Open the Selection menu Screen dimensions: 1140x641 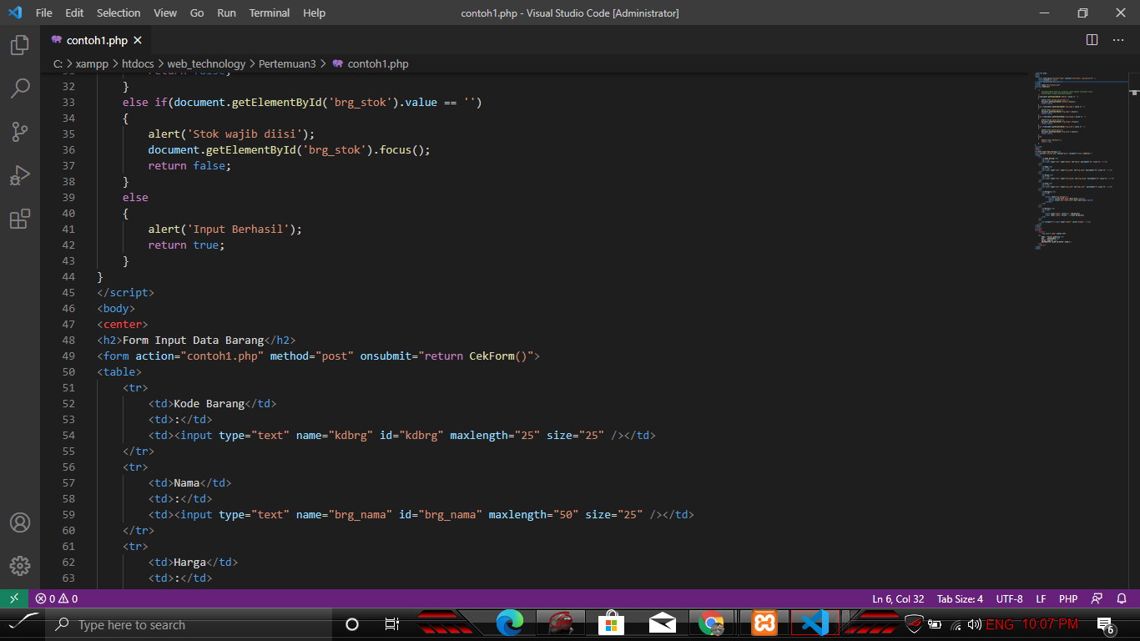119,13
